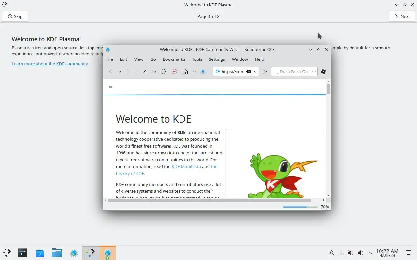Open the KDE Manifesto link

pos(186,166)
